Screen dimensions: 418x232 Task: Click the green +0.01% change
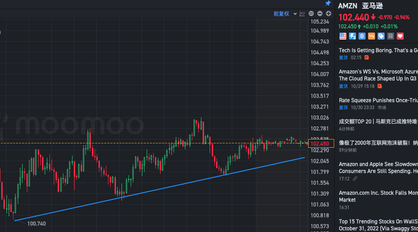pos(389,27)
